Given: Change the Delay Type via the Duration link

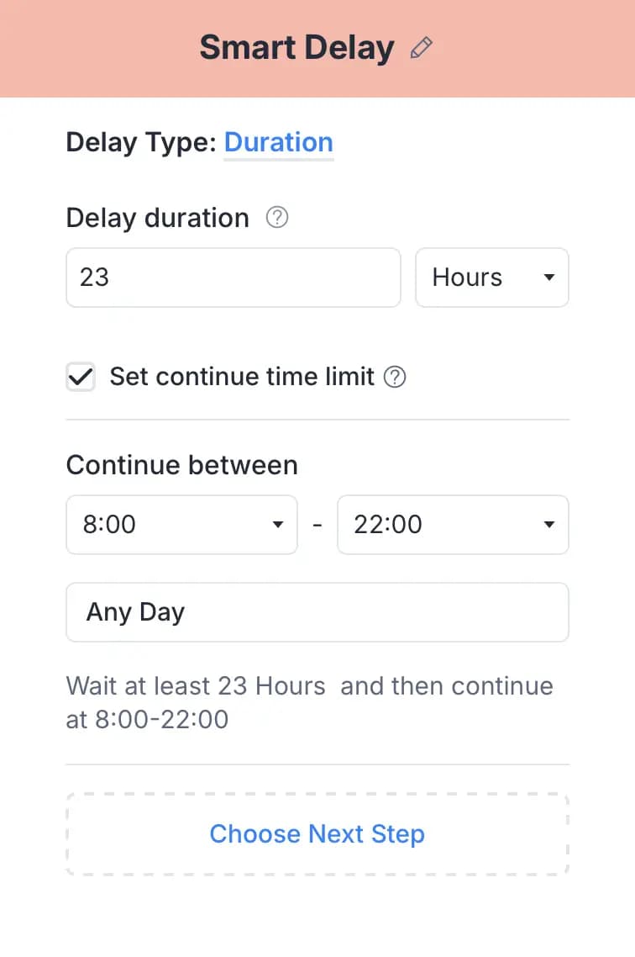Looking at the screenshot, I should (x=279, y=142).
